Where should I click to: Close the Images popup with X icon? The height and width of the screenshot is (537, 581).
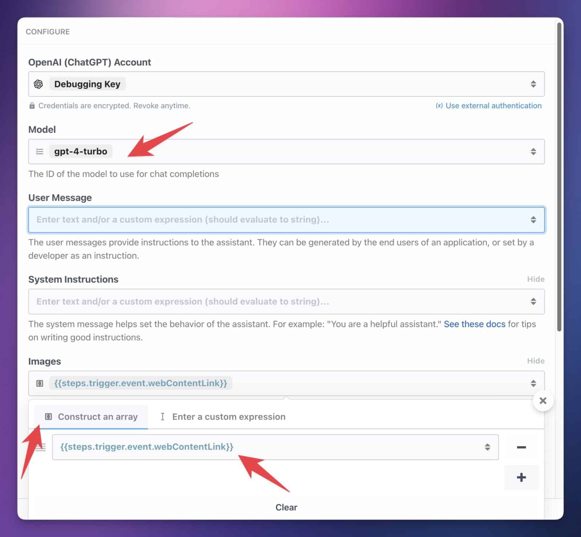[543, 401]
